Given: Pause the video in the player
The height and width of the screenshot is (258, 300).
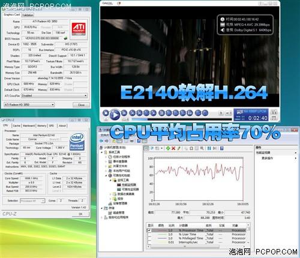Looking at the screenshot, I should pyautogui.click(x=124, y=113).
